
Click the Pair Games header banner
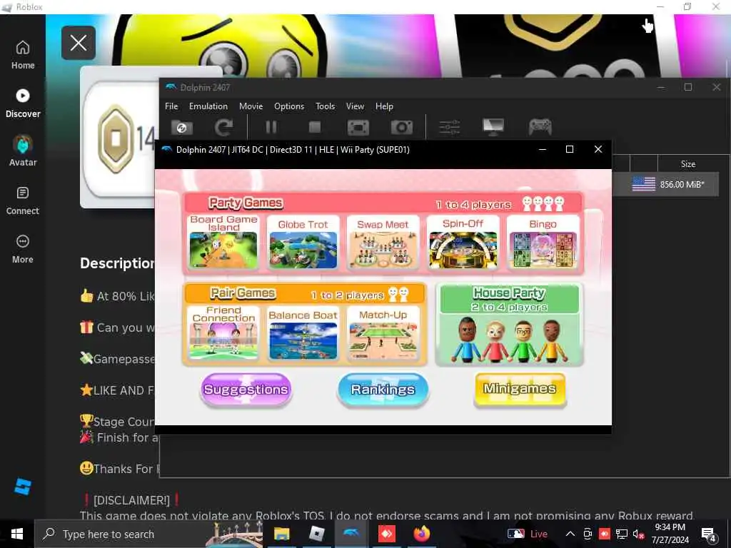(305, 294)
